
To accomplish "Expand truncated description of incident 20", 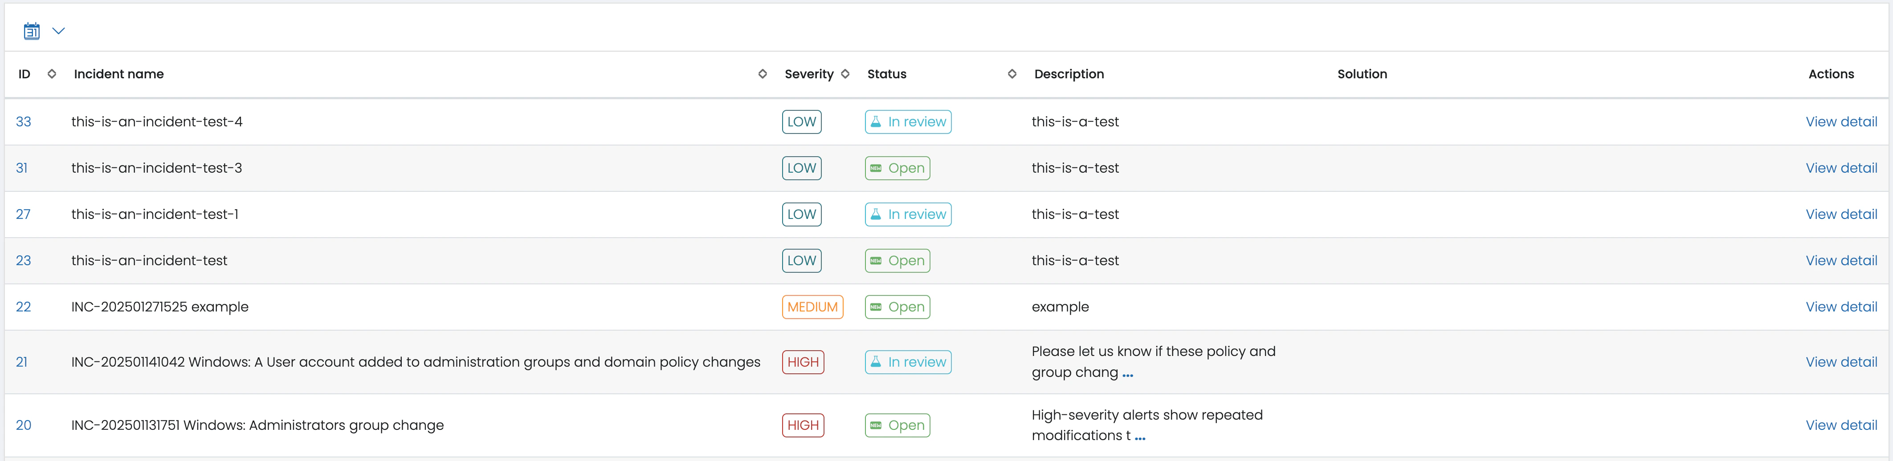I will click(1140, 437).
